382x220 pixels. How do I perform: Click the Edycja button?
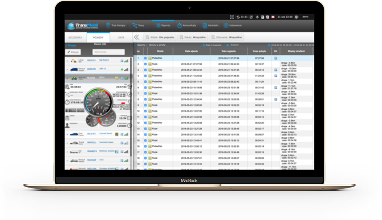(x=74, y=52)
